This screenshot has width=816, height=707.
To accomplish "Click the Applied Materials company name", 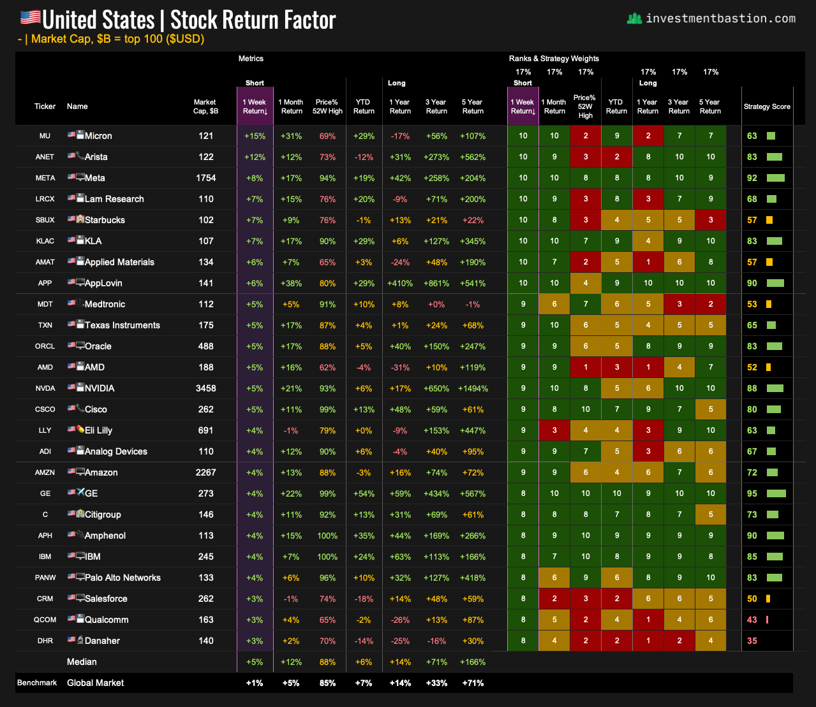I will point(119,262).
